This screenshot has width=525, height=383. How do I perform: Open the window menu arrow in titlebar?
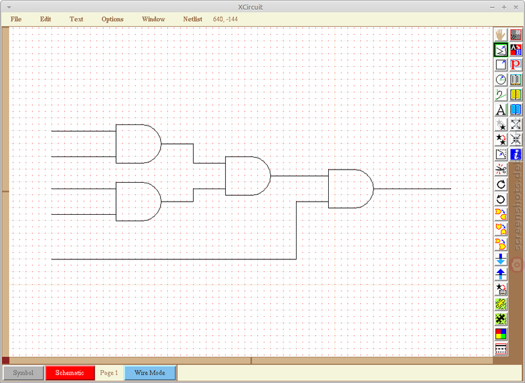pos(9,7)
